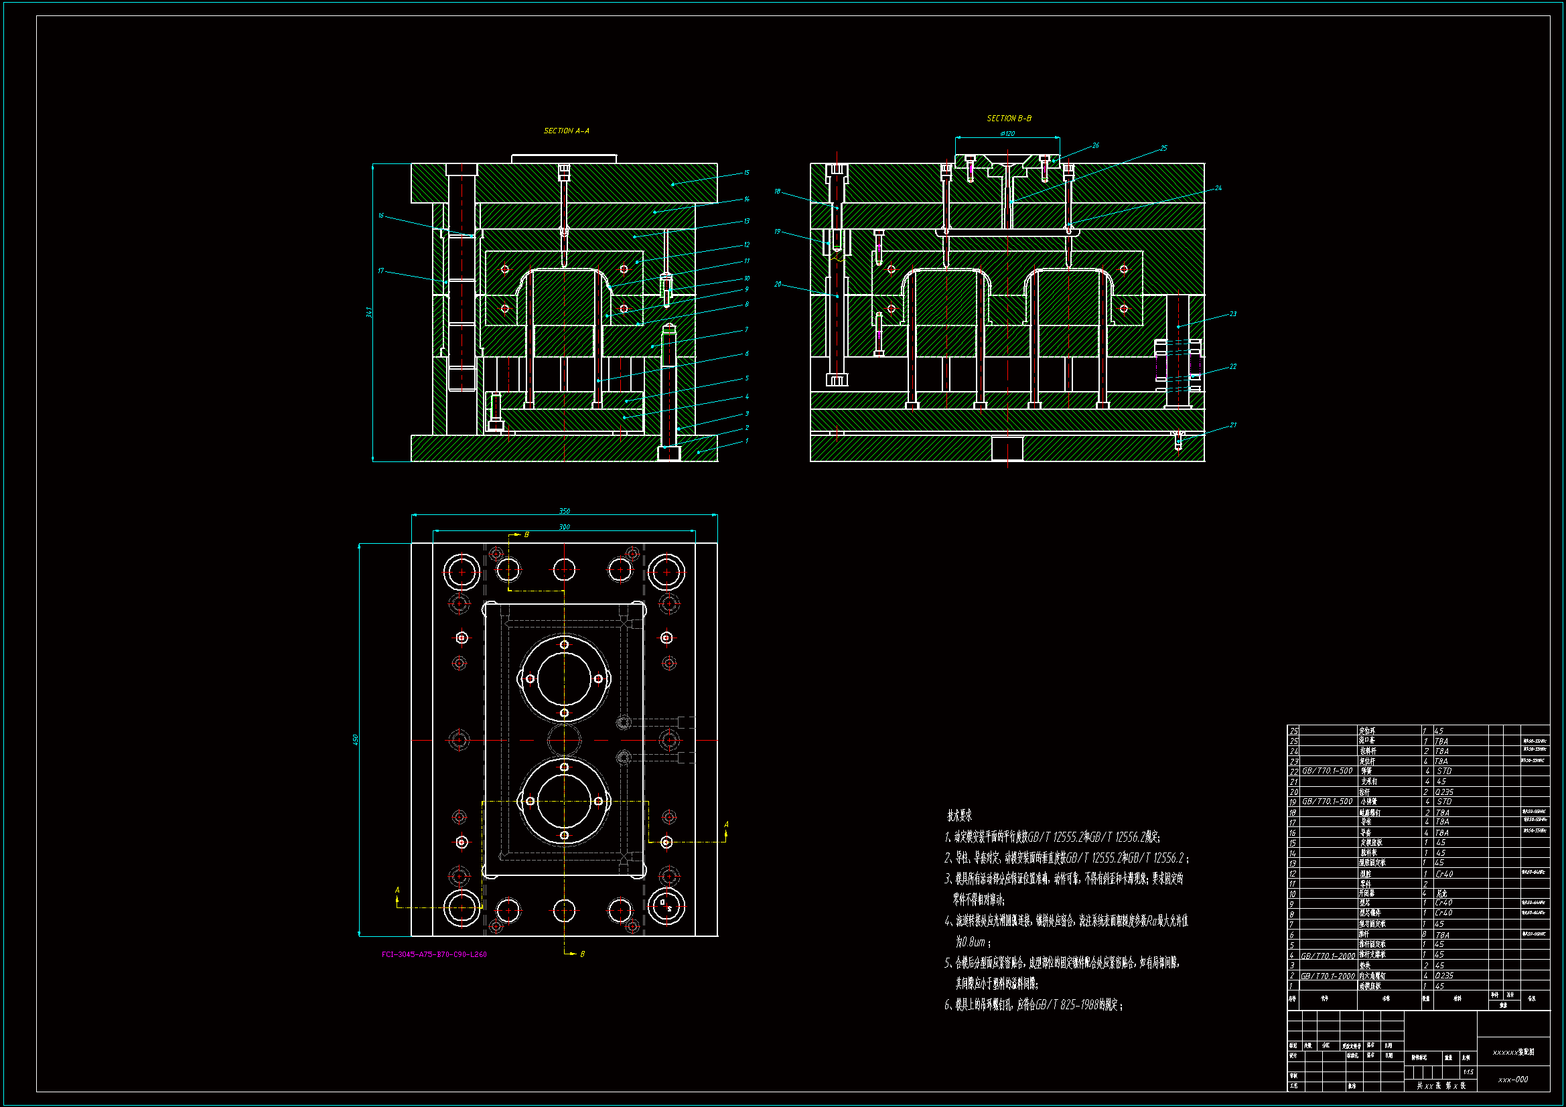This screenshot has width=1566, height=1107.
Task: Select the ø120 dimension text
Action: click(x=1007, y=134)
